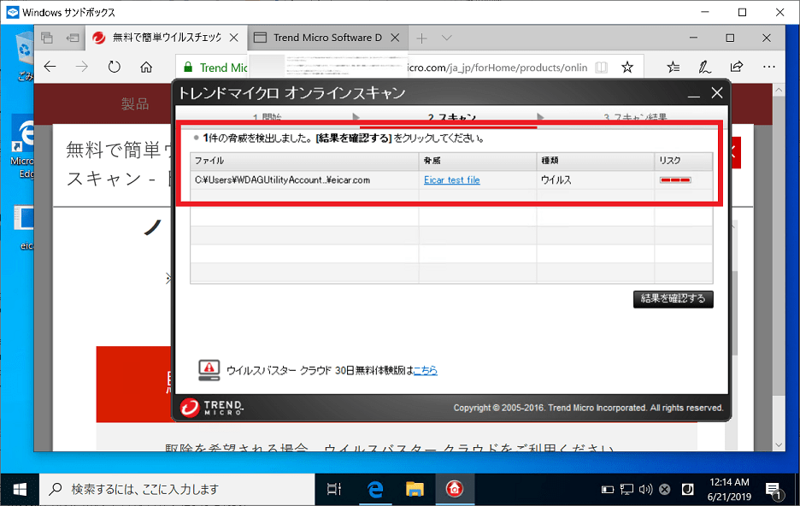Click the volume icon in the system tray

click(644, 489)
